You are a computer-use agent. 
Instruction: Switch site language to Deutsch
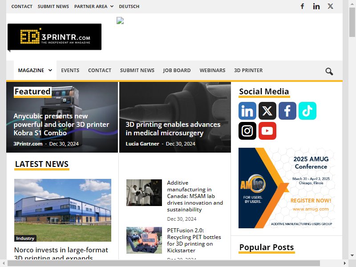(129, 6)
